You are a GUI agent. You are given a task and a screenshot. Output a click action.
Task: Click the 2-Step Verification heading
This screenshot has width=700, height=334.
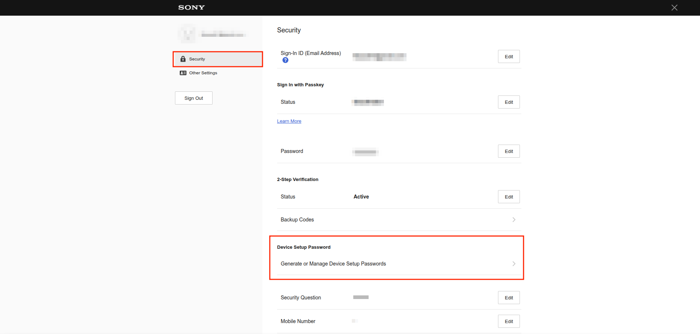click(297, 180)
